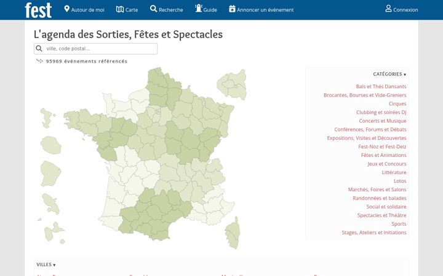Collapse the CATÉGORIES panel arrow
443x276 pixels.
405,75
